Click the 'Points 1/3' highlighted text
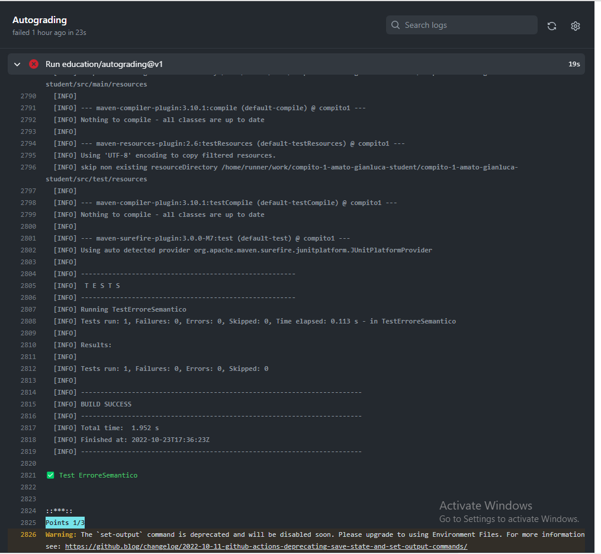Screen dimensions: 601x554 (65, 523)
